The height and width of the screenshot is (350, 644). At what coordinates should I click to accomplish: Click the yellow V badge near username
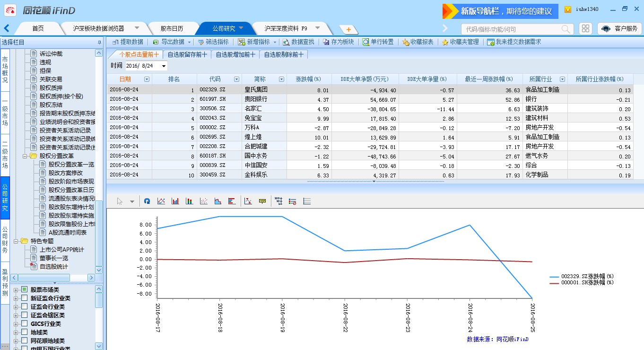568,9
